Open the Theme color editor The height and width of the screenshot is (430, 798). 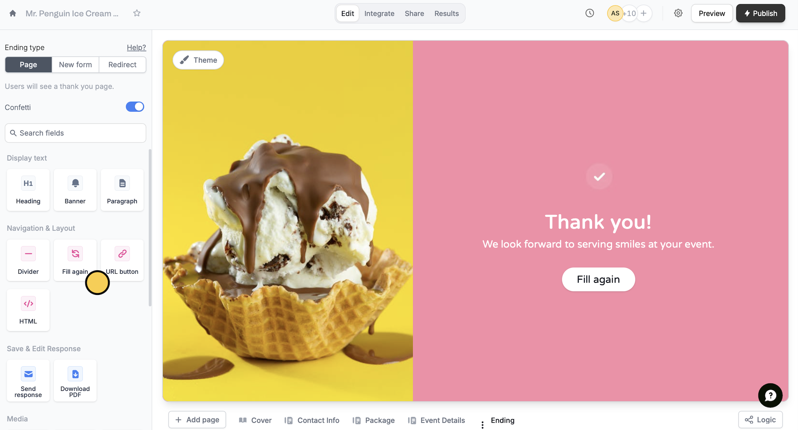click(x=198, y=60)
